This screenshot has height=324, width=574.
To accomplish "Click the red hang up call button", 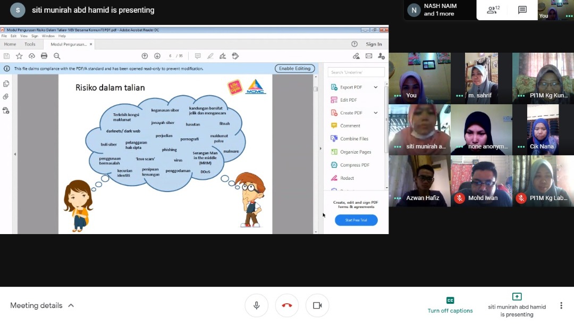I will 287,305.
